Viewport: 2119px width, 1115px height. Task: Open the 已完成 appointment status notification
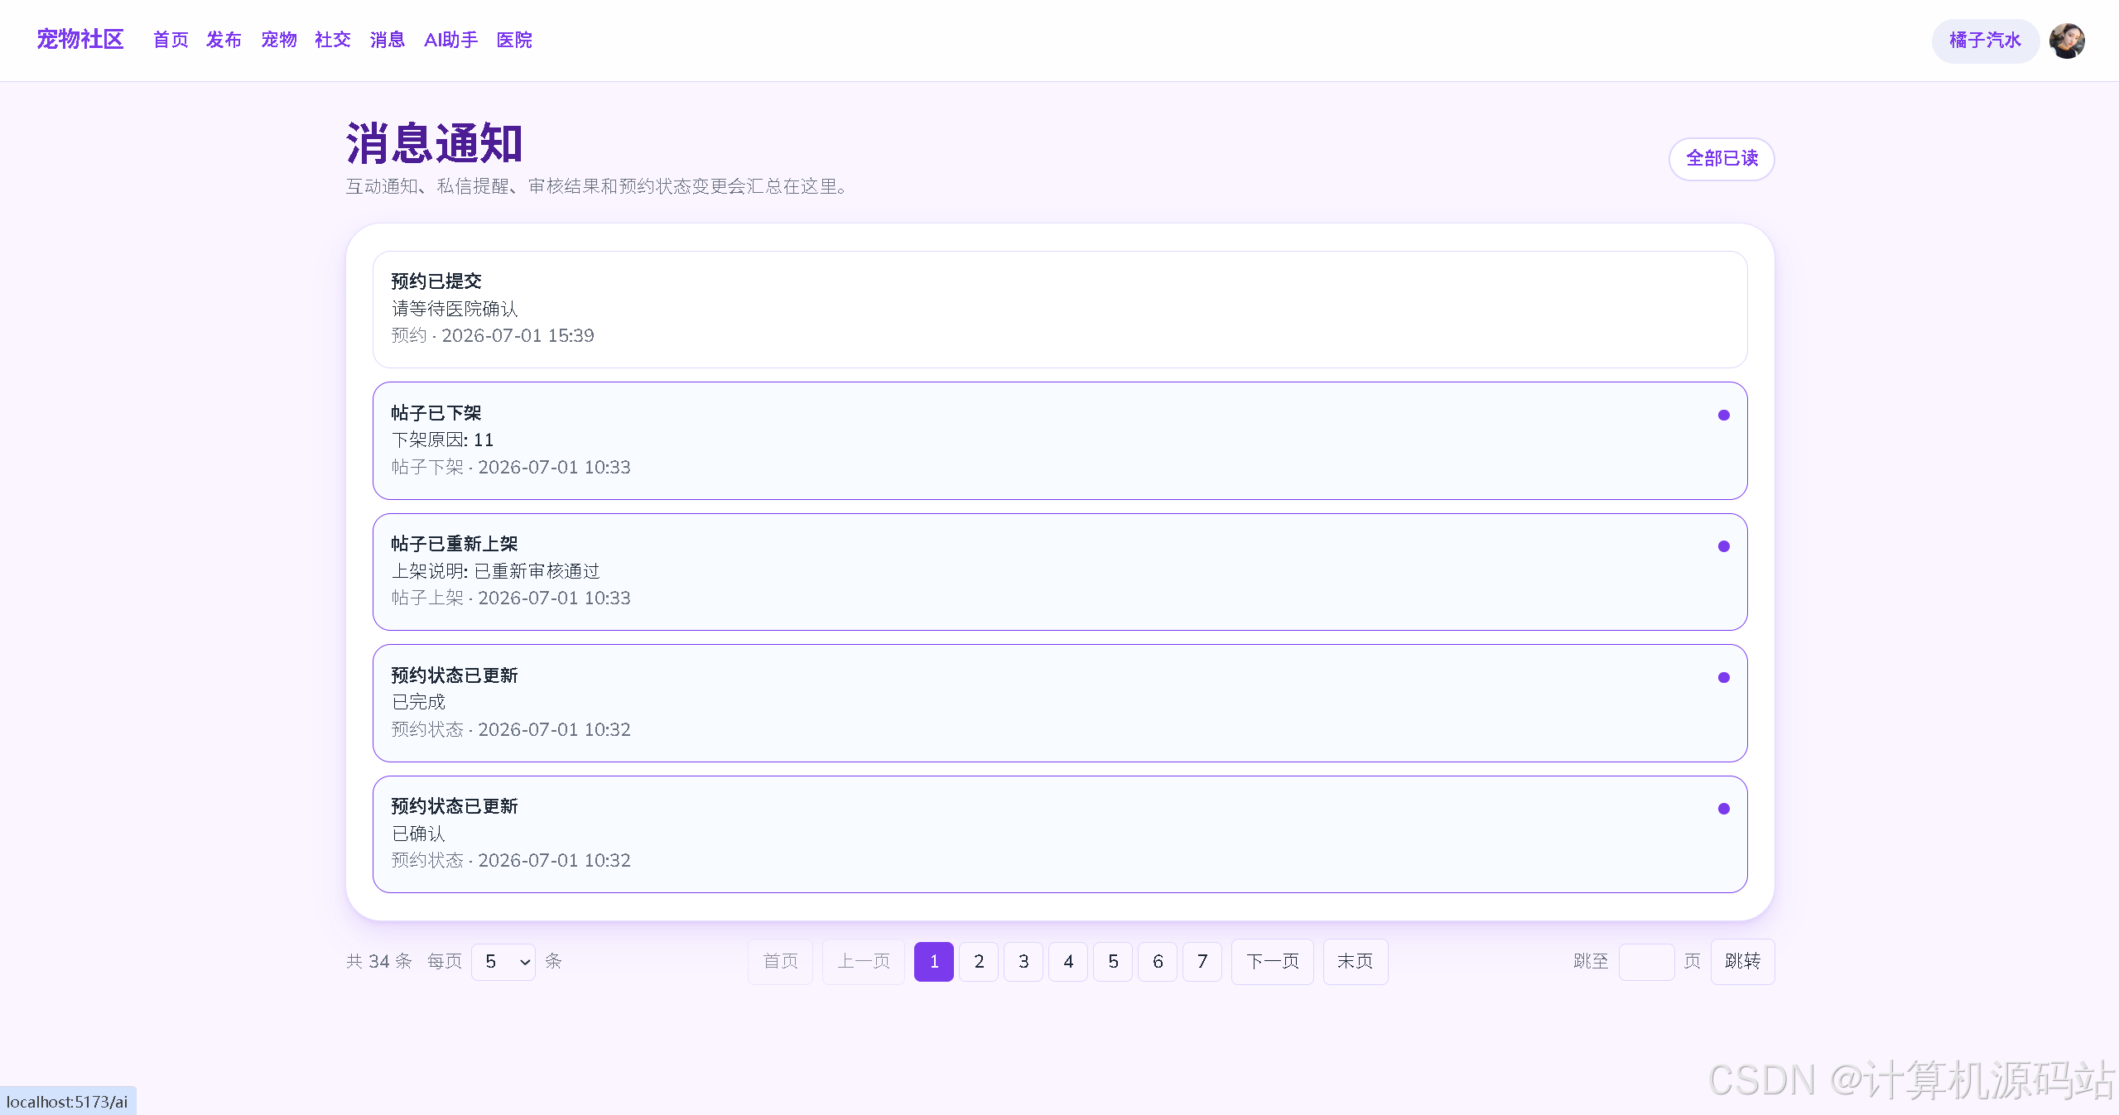click(1060, 703)
